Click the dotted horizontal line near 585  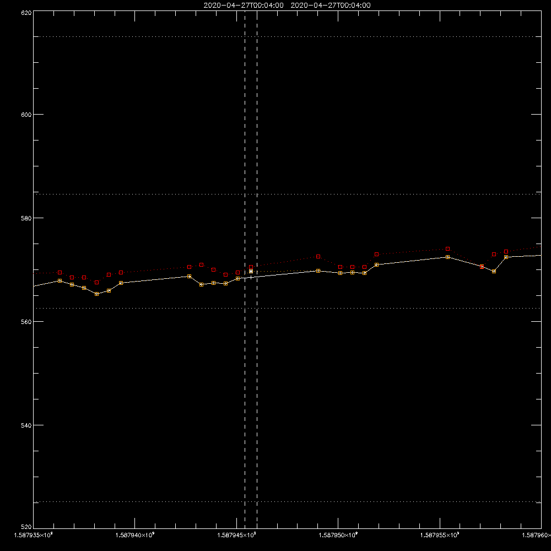[x=287, y=194]
